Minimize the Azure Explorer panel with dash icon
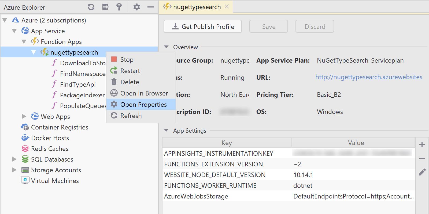This screenshot has width=429, height=214. tap(151, 7)
